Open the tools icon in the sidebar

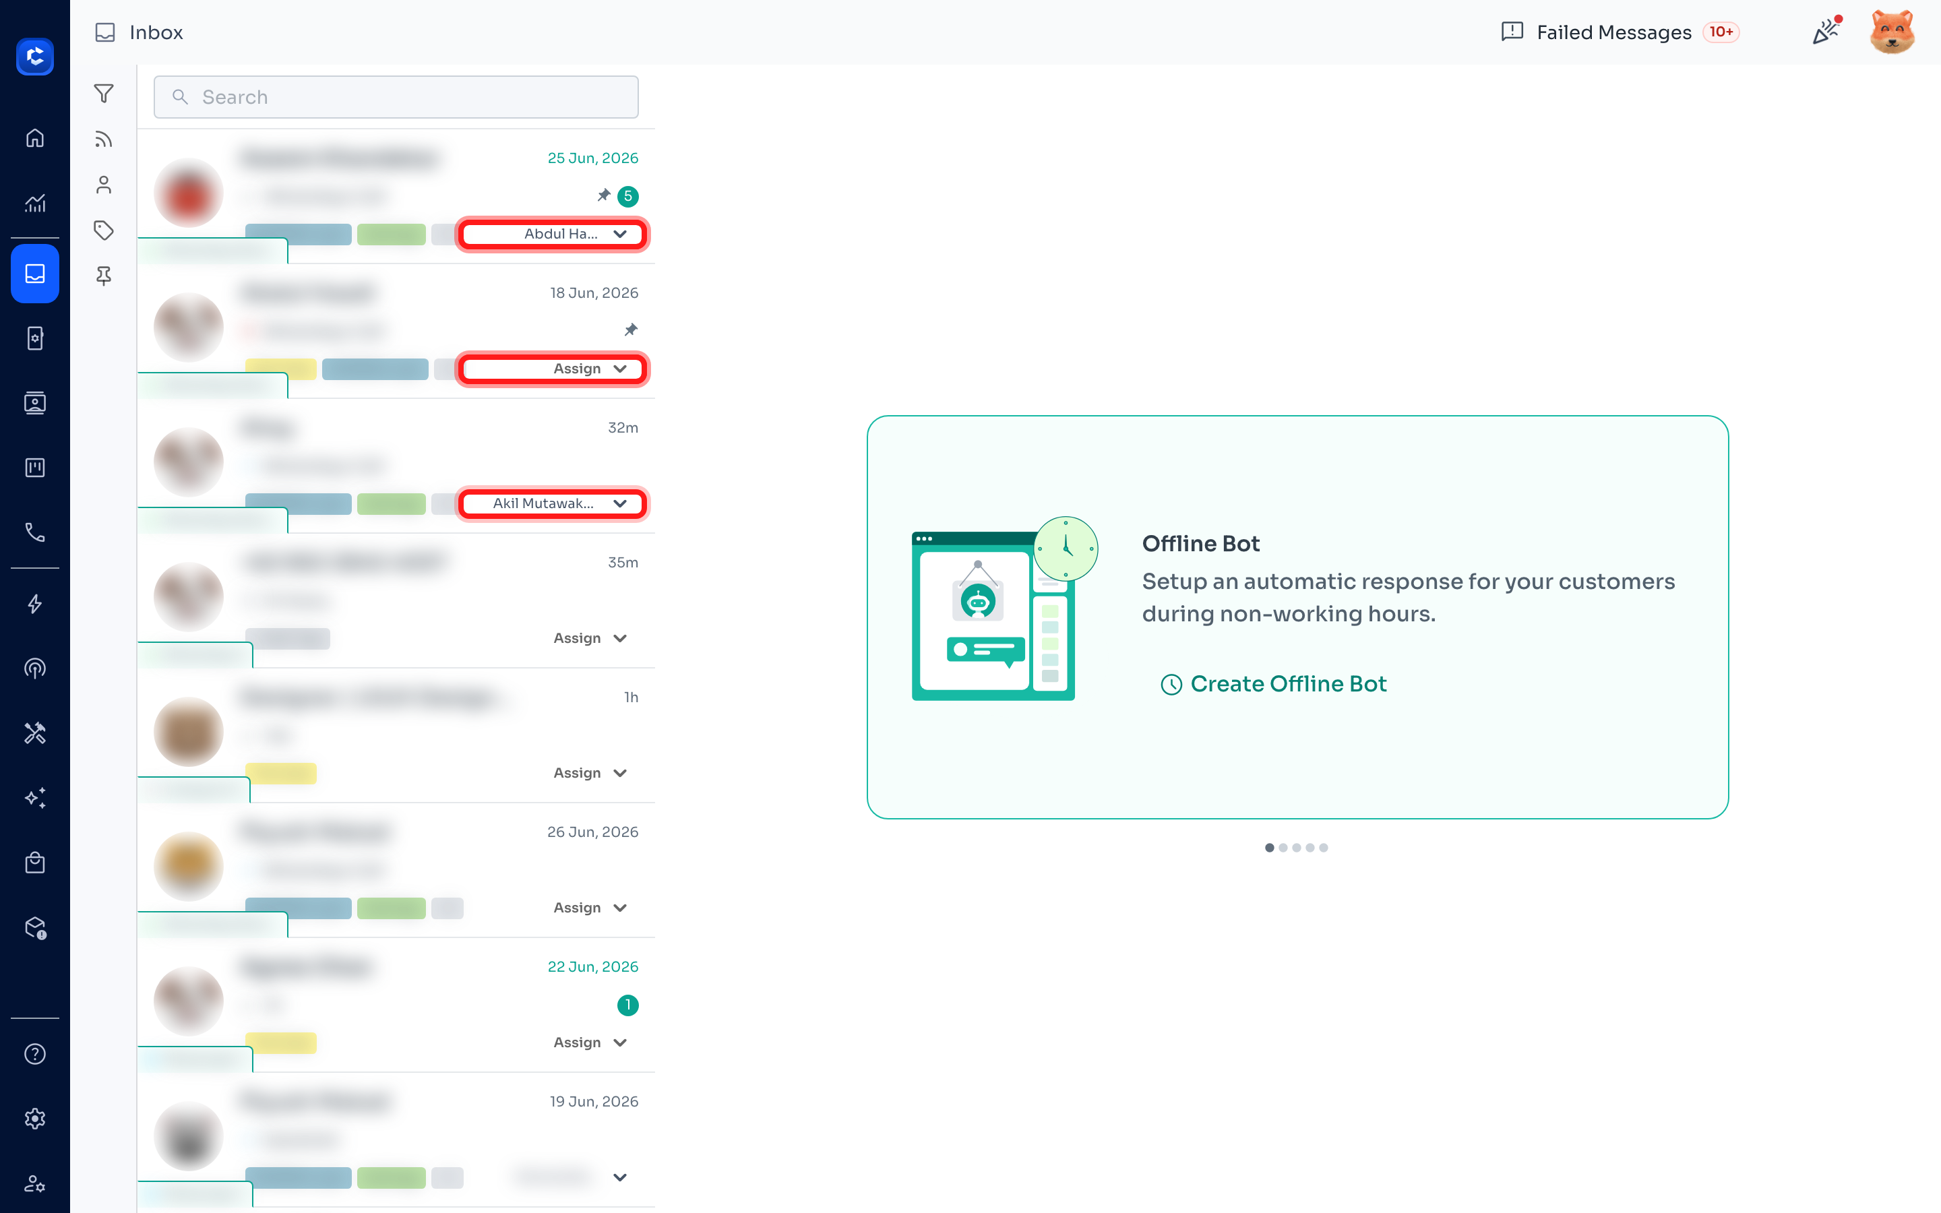(34, 733)
